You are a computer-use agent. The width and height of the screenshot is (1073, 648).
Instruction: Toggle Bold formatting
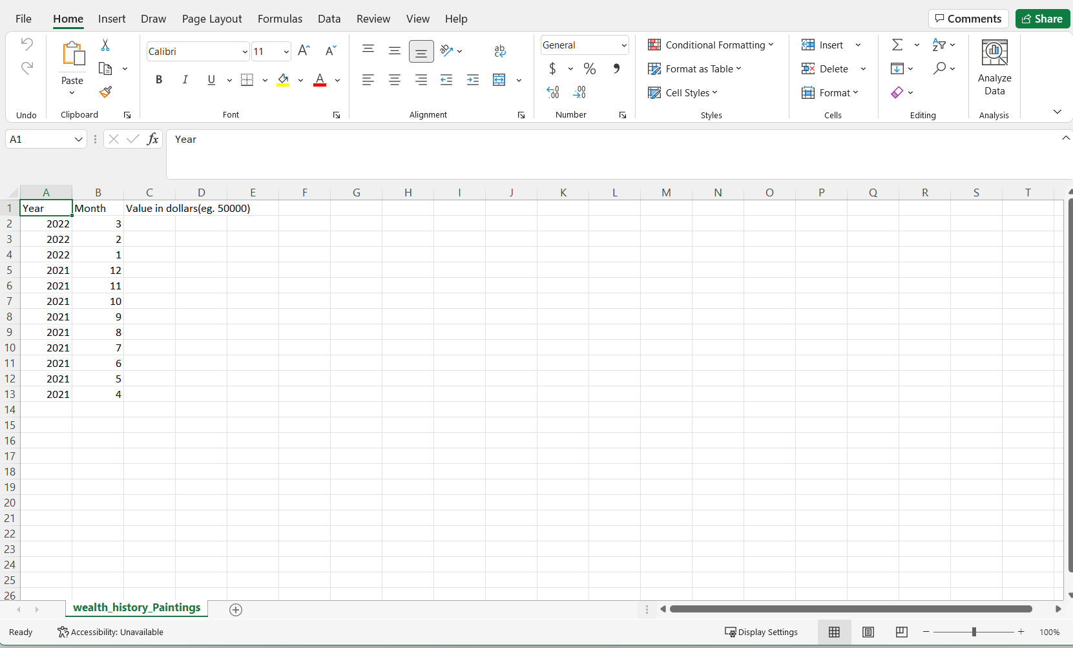tap(159, 80)
